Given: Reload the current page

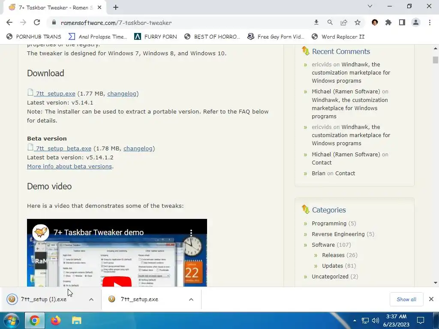Looking at the screenshot, I should point(37,22).
